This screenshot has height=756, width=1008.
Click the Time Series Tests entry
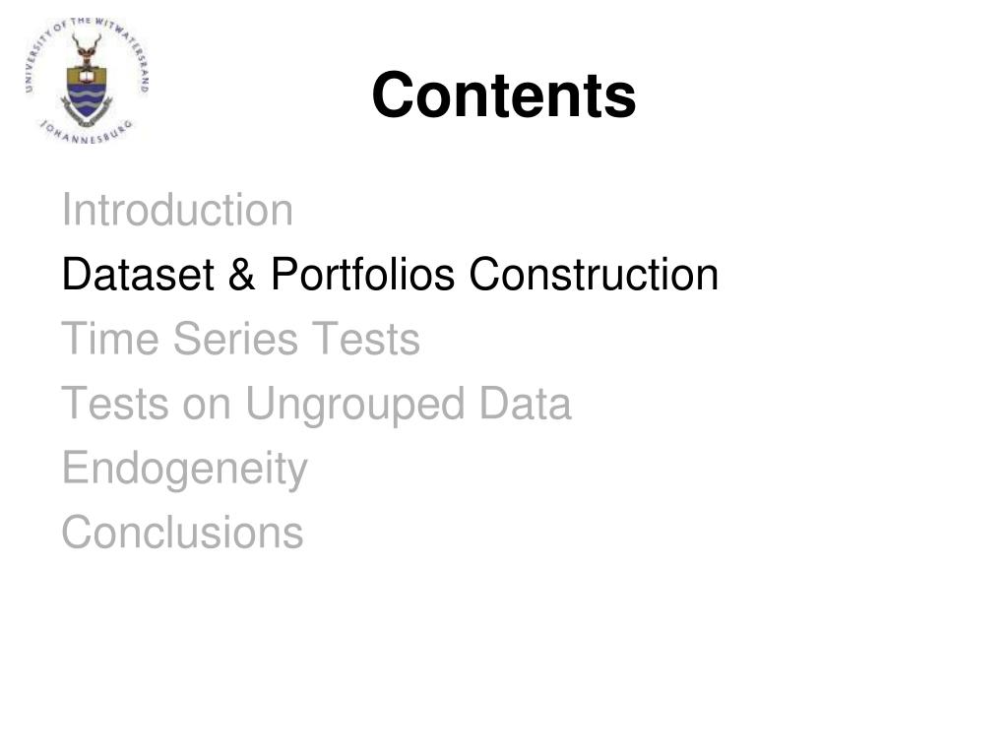point(240,339)
